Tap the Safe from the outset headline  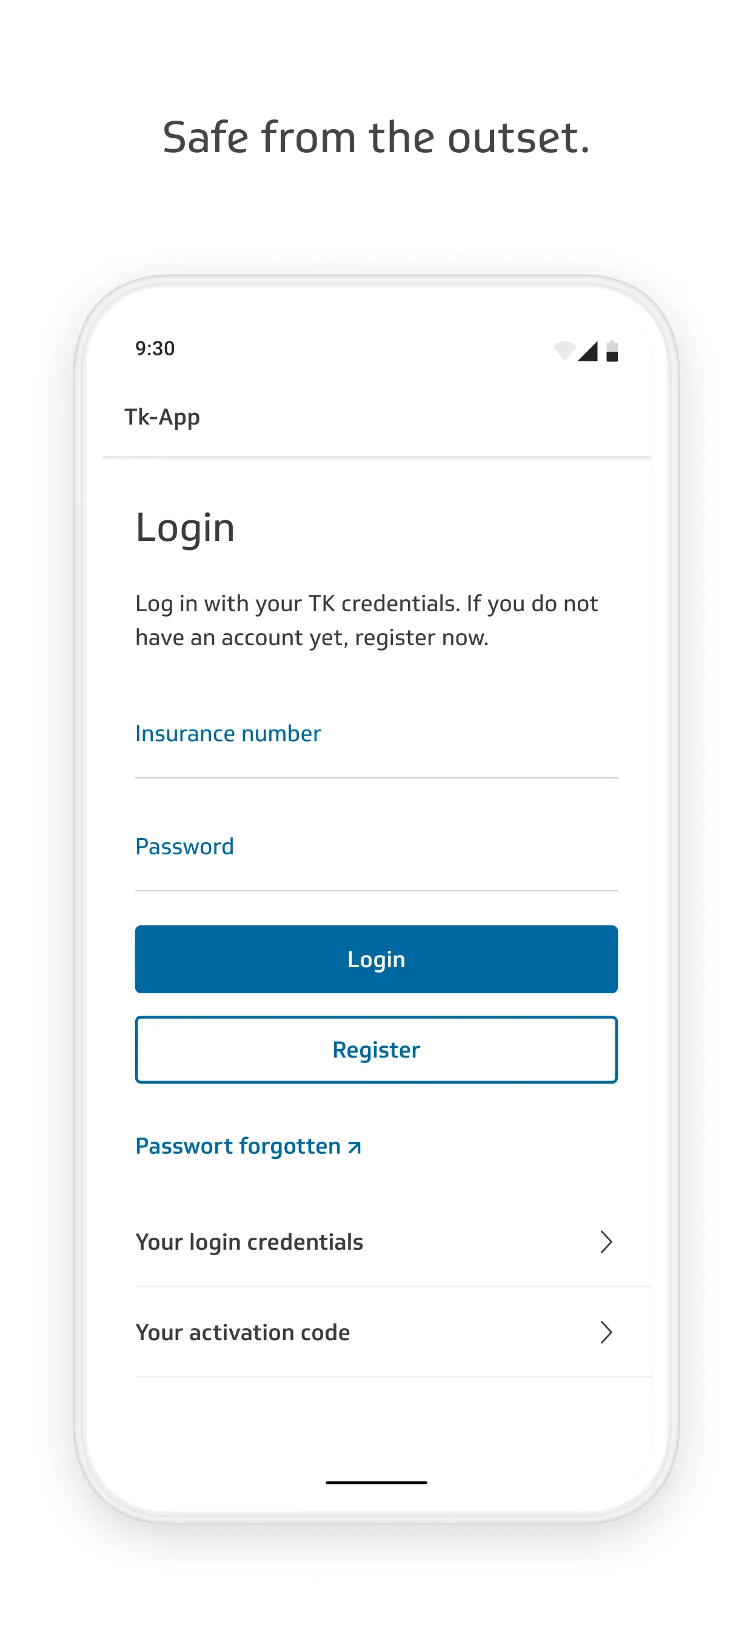coord(376,137)
